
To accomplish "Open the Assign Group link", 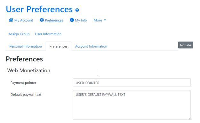I will (19, 34).
